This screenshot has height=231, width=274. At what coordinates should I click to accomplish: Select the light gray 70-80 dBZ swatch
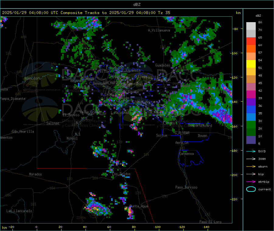[251, 26]
